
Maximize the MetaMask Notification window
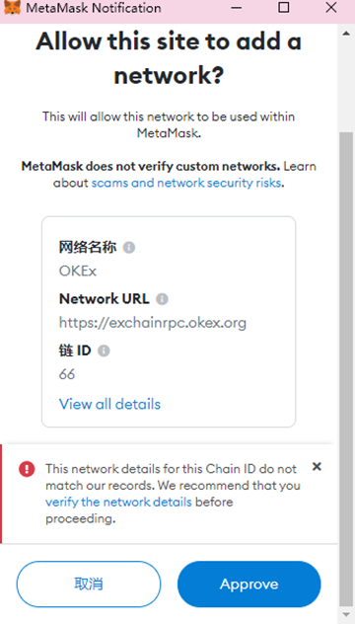point(283,7)
